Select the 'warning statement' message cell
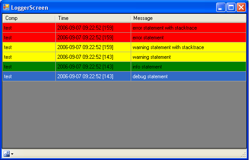This screenshot has height=160, width=249. pos(188,57)
